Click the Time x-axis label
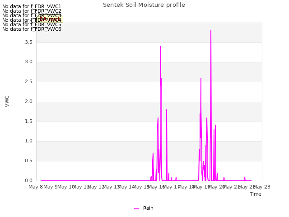 (256, 194)
